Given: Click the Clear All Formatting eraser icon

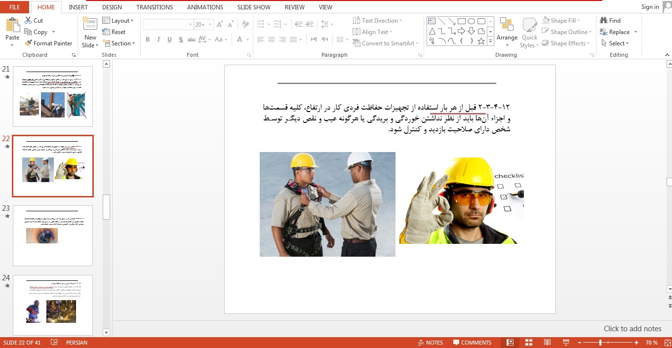Looking at the screenshot, I should coord(245,24).
